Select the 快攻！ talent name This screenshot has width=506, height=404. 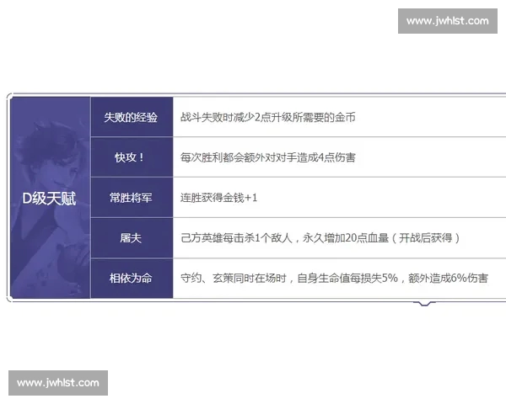(x=129, y=157)
